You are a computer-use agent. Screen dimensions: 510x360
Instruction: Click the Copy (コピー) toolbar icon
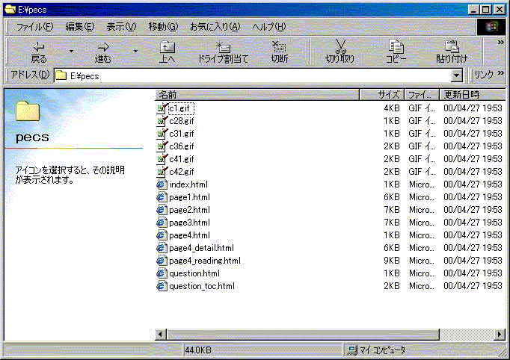click(x=396, y=46)
